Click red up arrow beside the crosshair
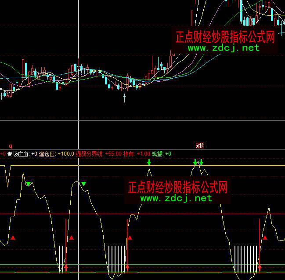This screenshot has width=285, height=280. point(66,266)
